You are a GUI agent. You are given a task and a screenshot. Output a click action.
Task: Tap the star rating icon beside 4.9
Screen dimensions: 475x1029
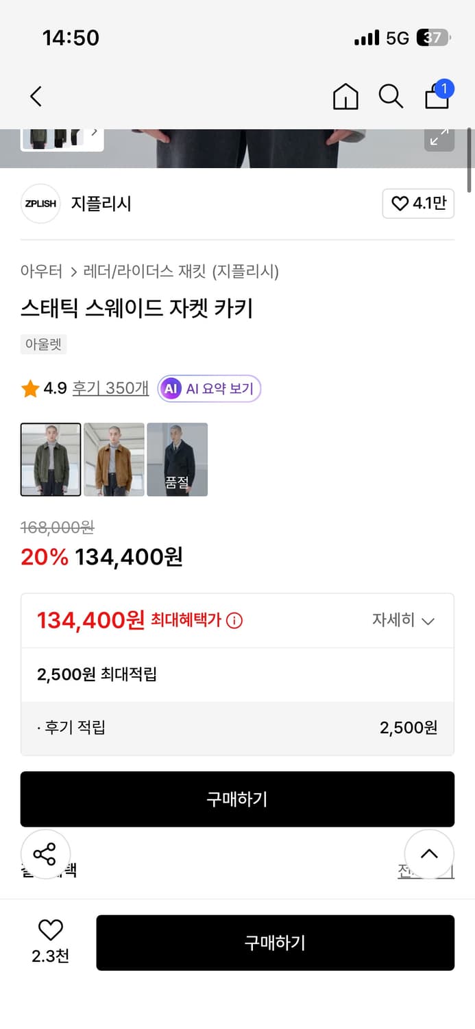pos(30,388)
